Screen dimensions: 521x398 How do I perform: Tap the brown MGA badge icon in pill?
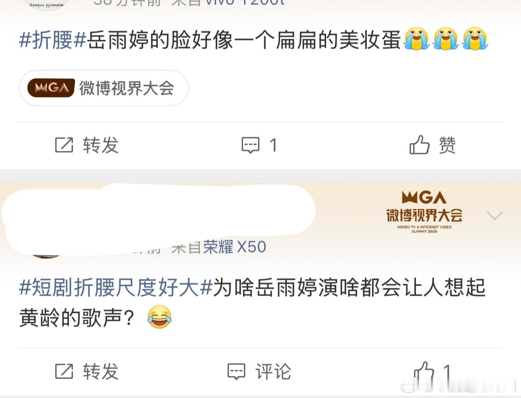51,88
